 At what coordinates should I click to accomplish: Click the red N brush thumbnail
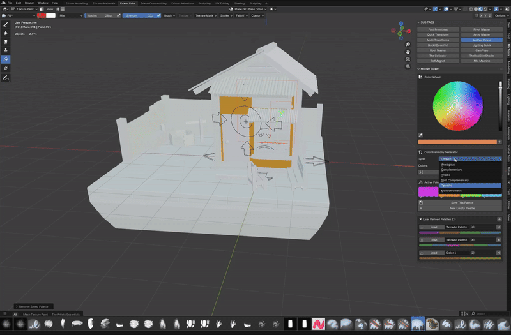(318, 324)
